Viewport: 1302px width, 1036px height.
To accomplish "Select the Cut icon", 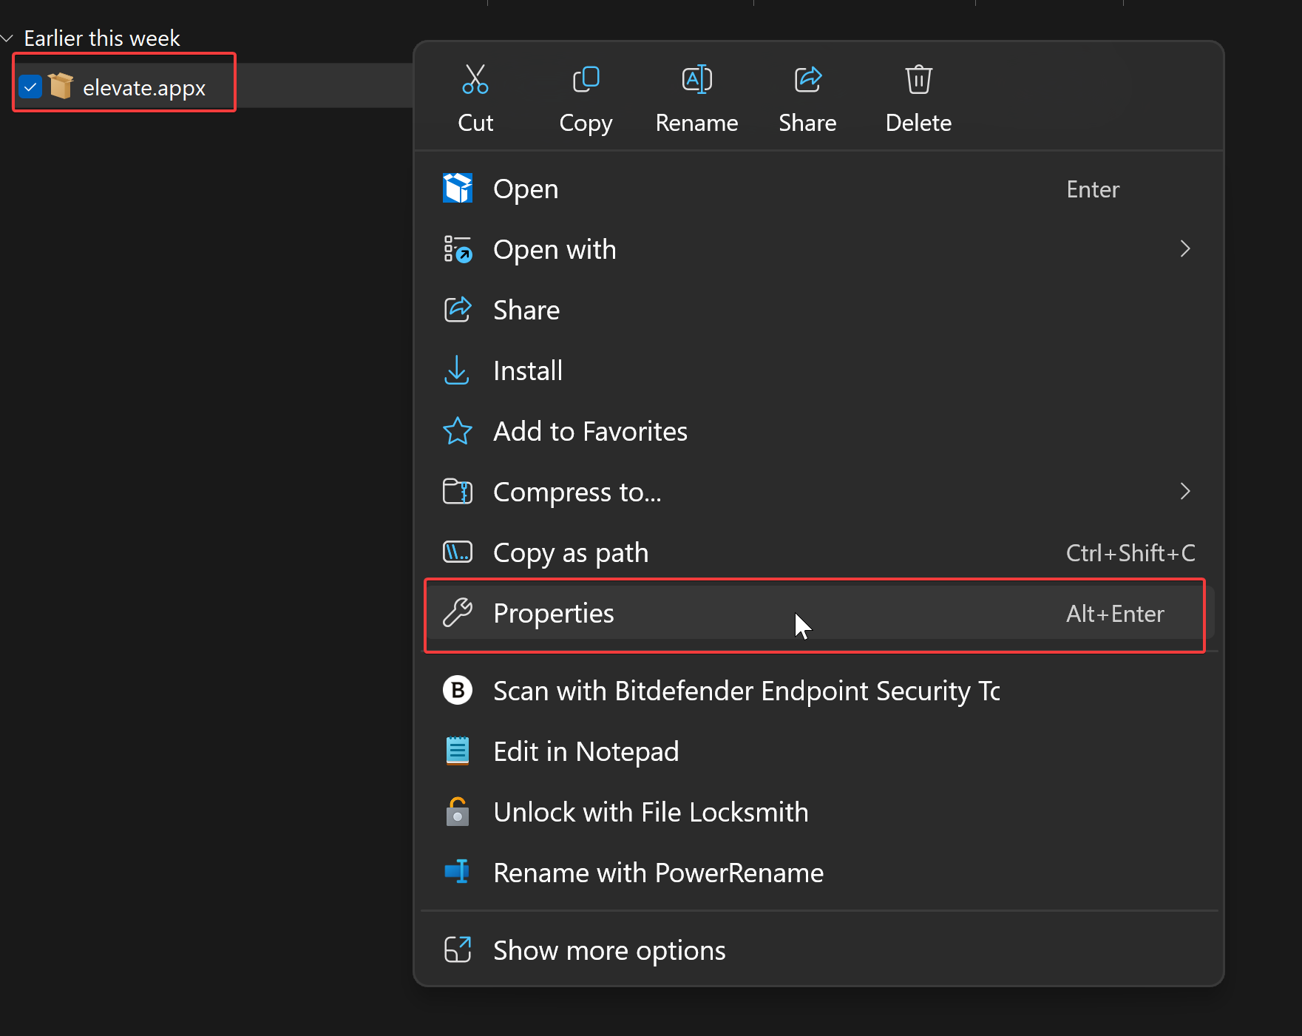I will [475, 79].
